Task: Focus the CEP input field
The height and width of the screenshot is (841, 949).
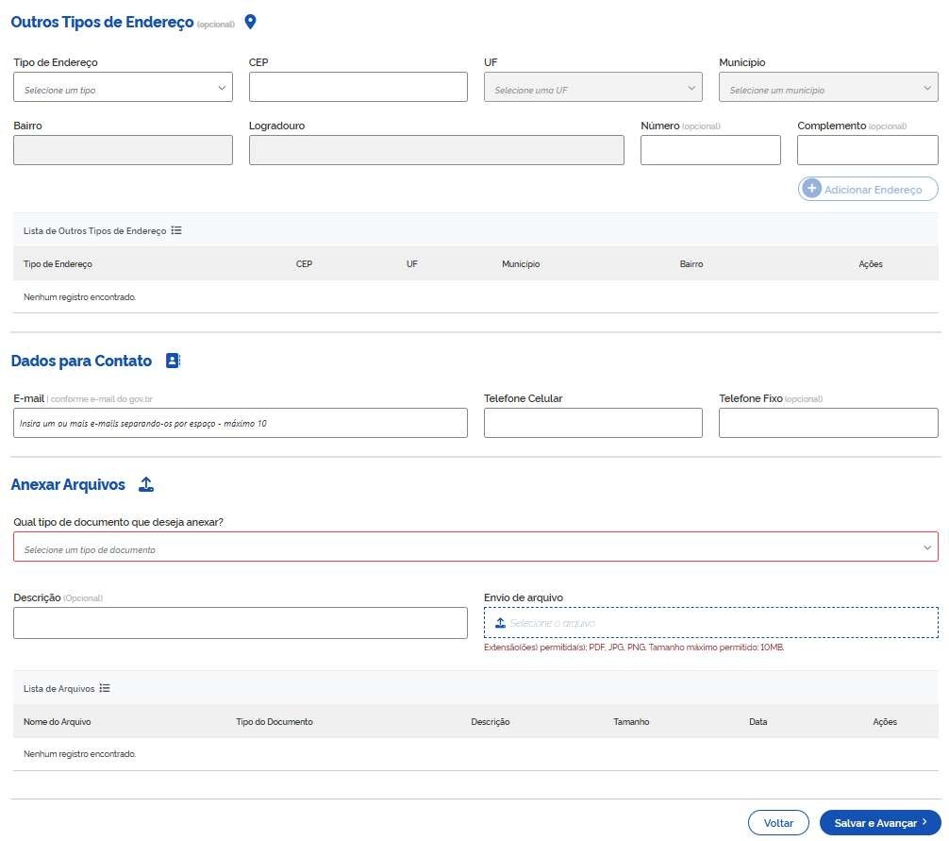Action: (x=358, y=87)
